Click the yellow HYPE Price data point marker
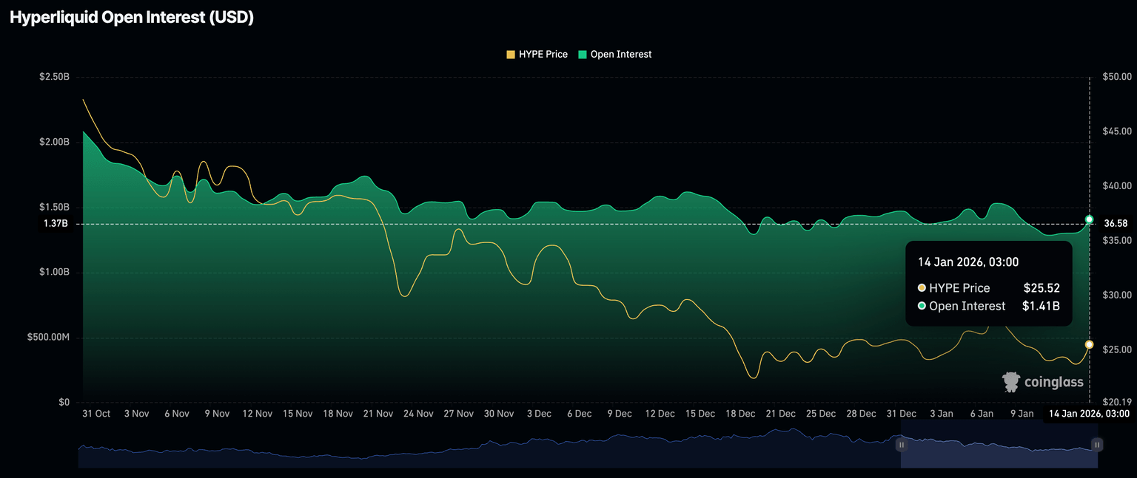This screenshot has width=1137, height=478. 1089,345
